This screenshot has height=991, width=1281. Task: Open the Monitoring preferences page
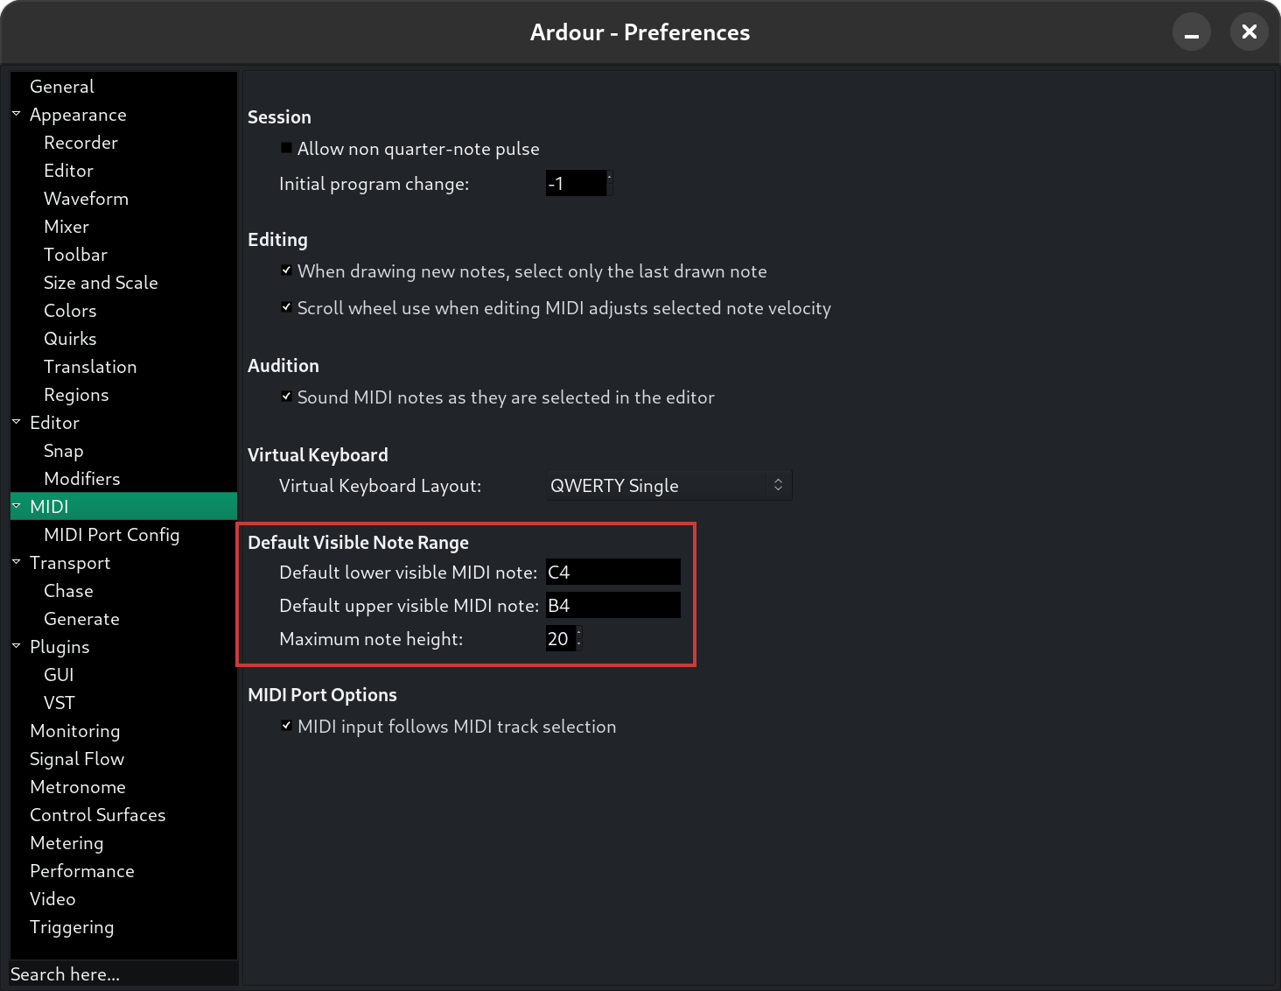(x=75, y=730)
